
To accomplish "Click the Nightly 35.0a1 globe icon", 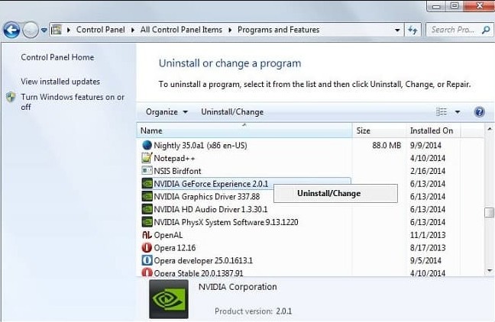I will tap(147, 145).
